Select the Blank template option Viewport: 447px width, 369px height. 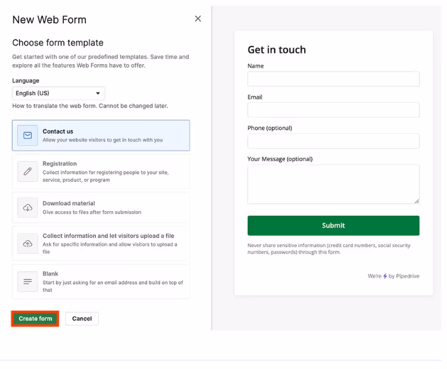[101, 281]
